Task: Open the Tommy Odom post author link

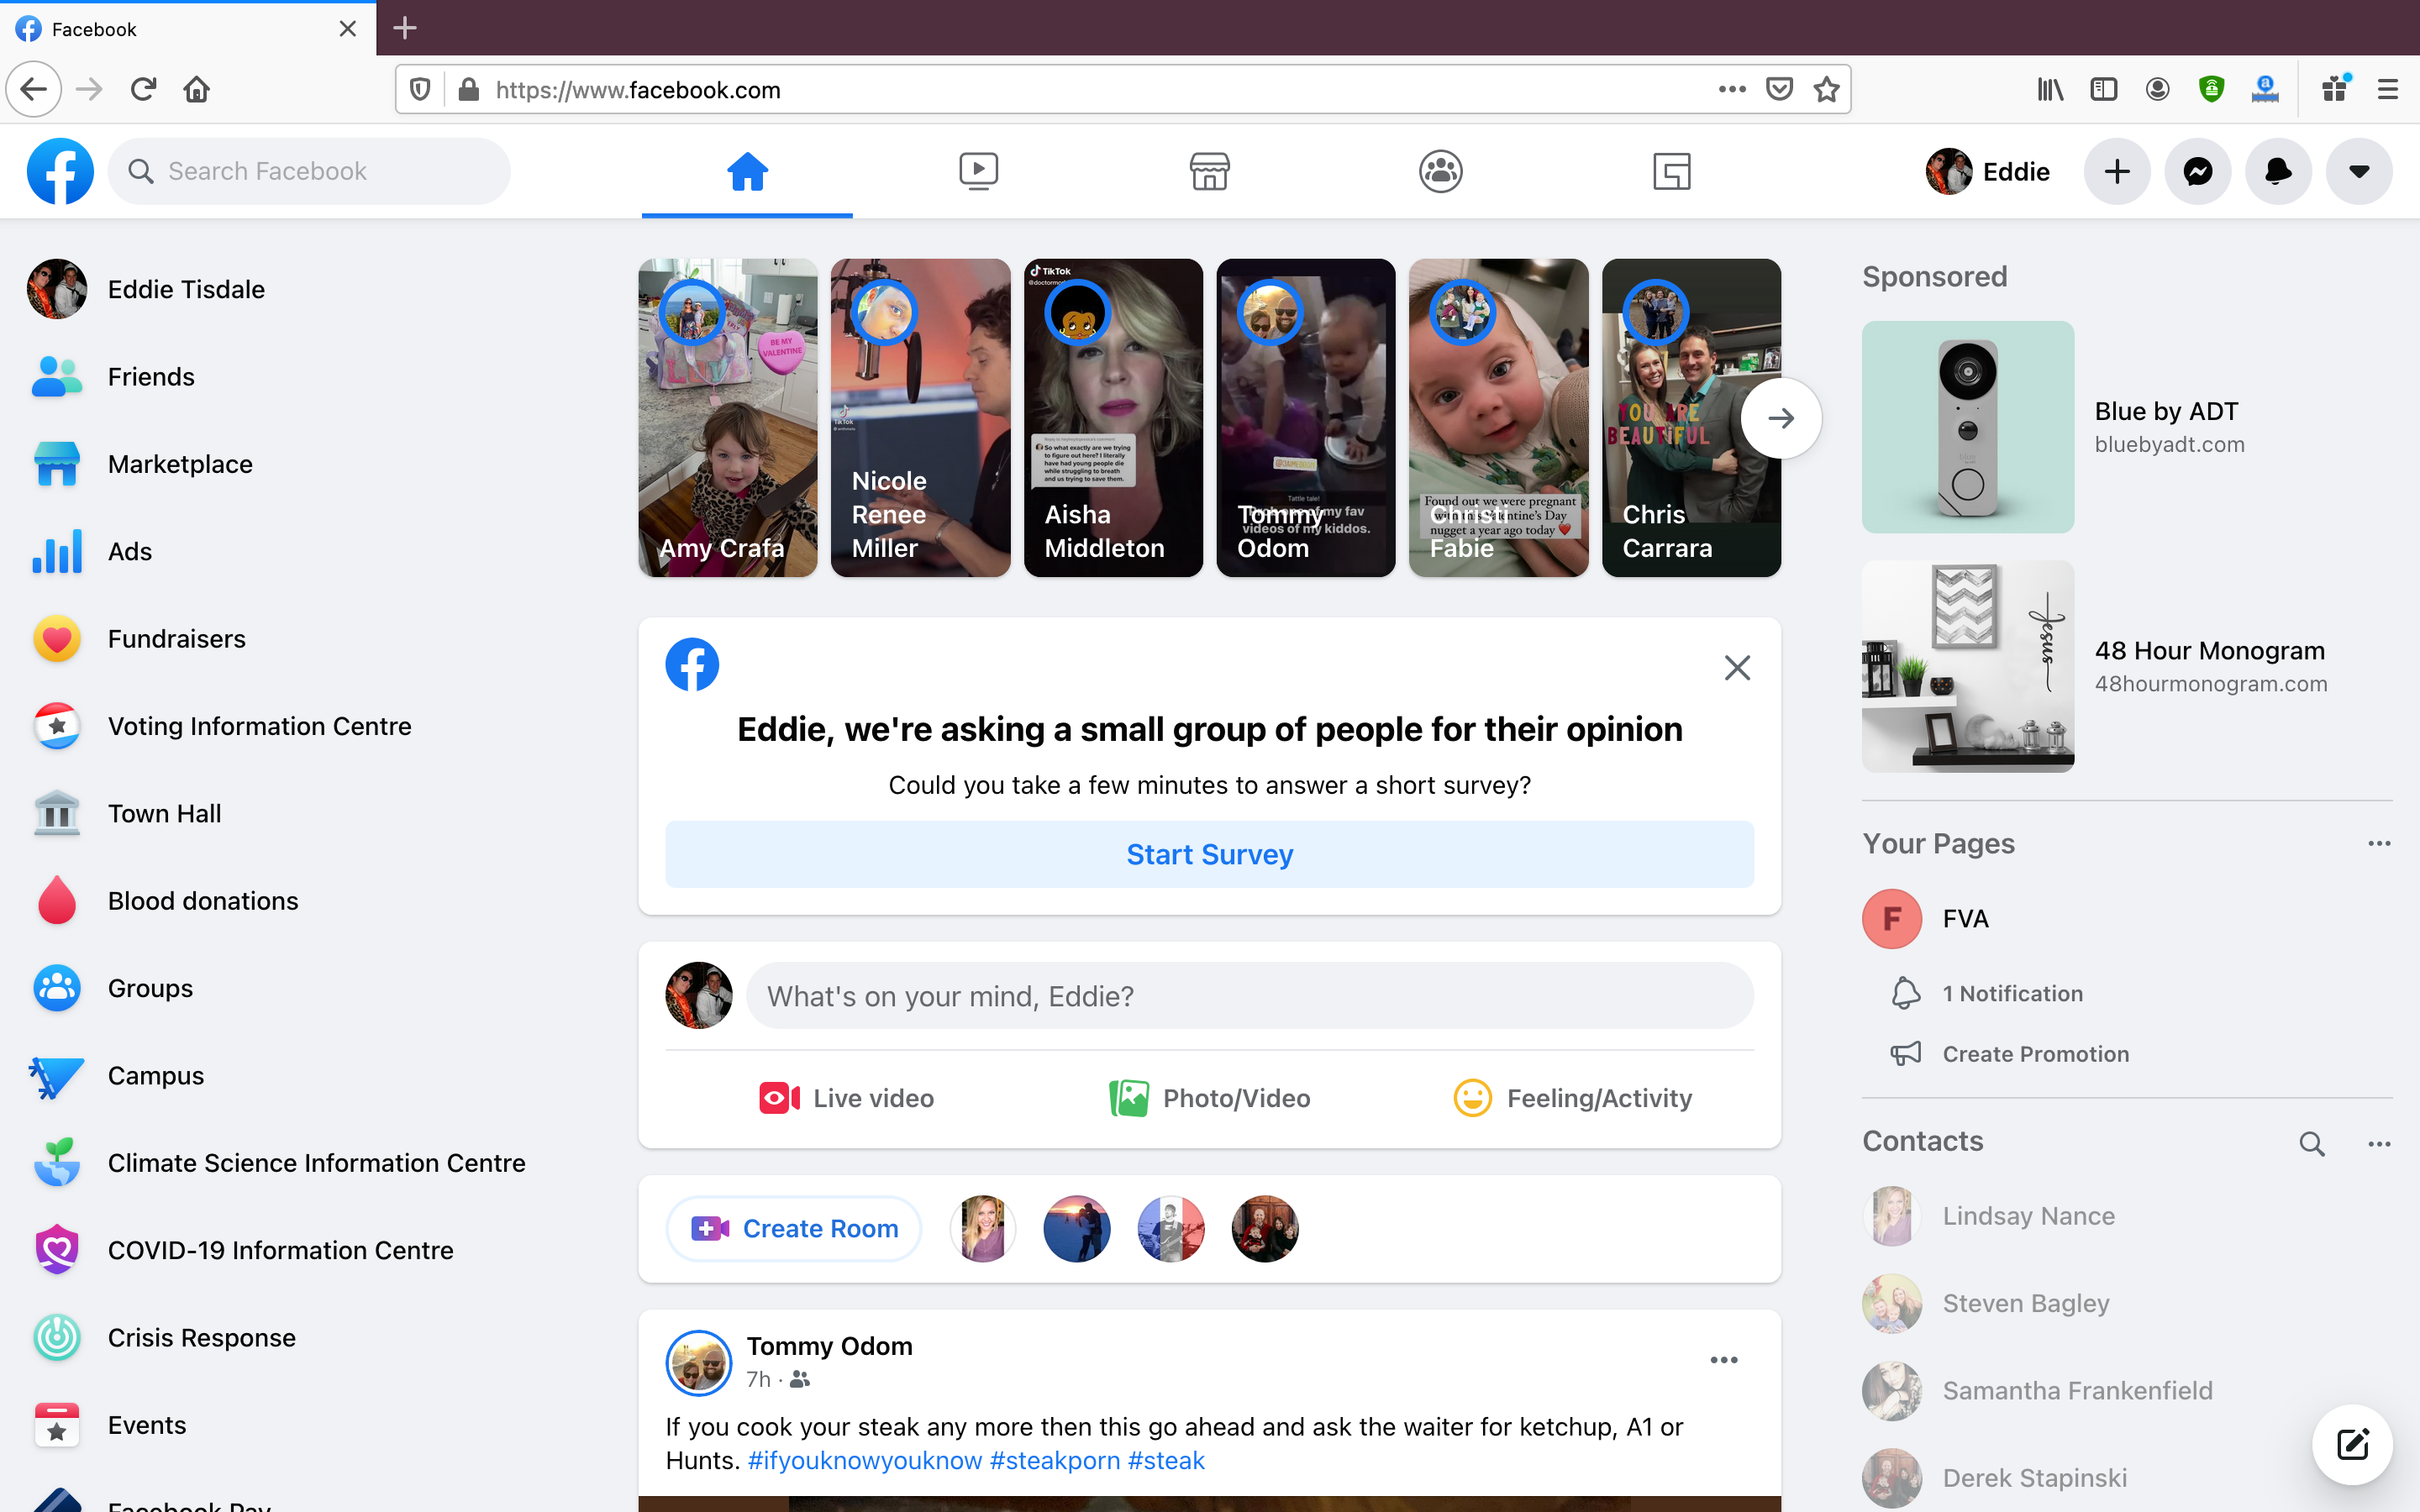Action: tap(829, 1346)
